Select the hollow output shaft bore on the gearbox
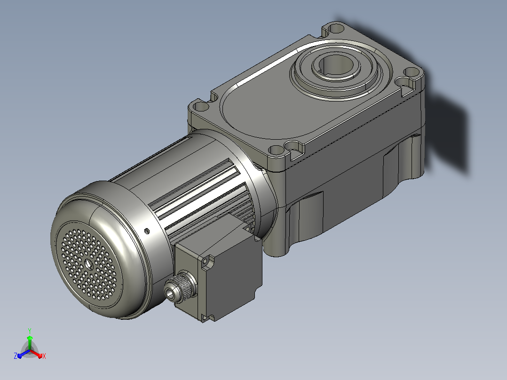Screen dimensions: 507x380 click(335, 65)
